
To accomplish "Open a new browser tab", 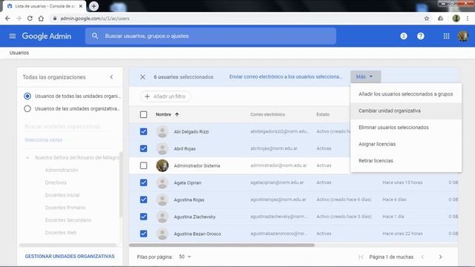I will pyautogui.click(x=94, y=6).
